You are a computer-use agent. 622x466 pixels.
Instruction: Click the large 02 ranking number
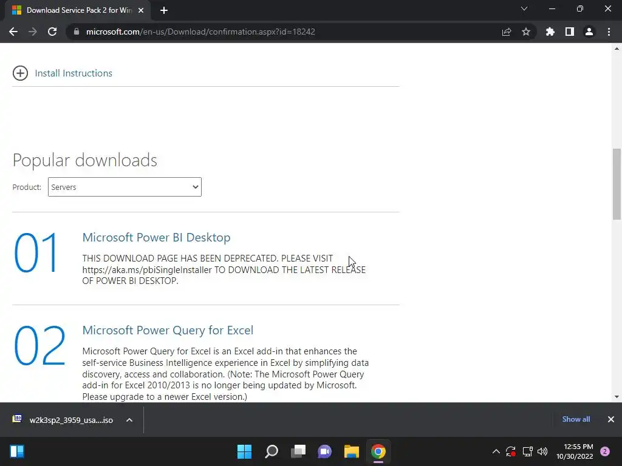pos(39,345)
